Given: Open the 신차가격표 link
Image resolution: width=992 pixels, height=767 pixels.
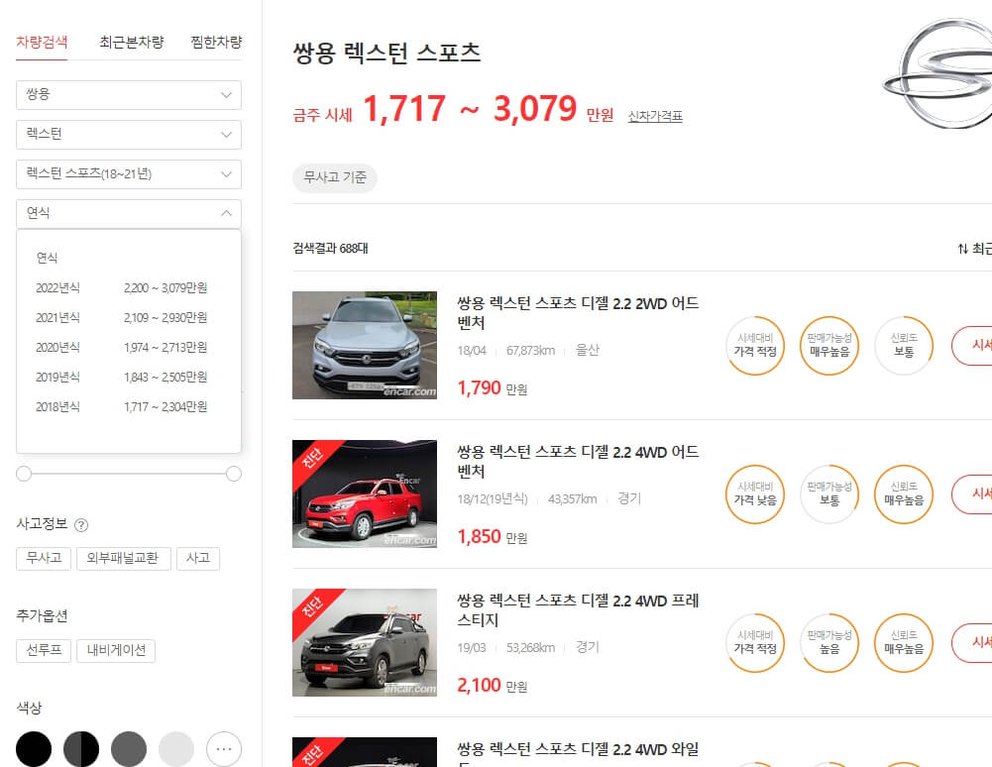Looking at the screenshot, I should 655,117.
